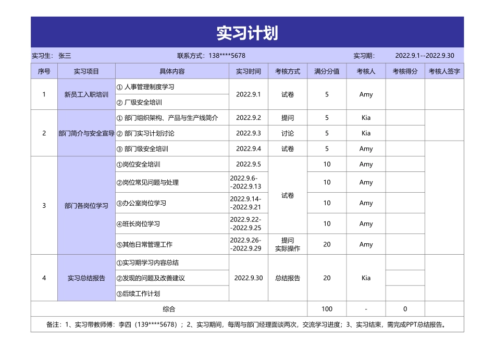The height and width of the screenshot is (350, 495).
Task: Select the total score cell 100
Action: click(327, 309)
